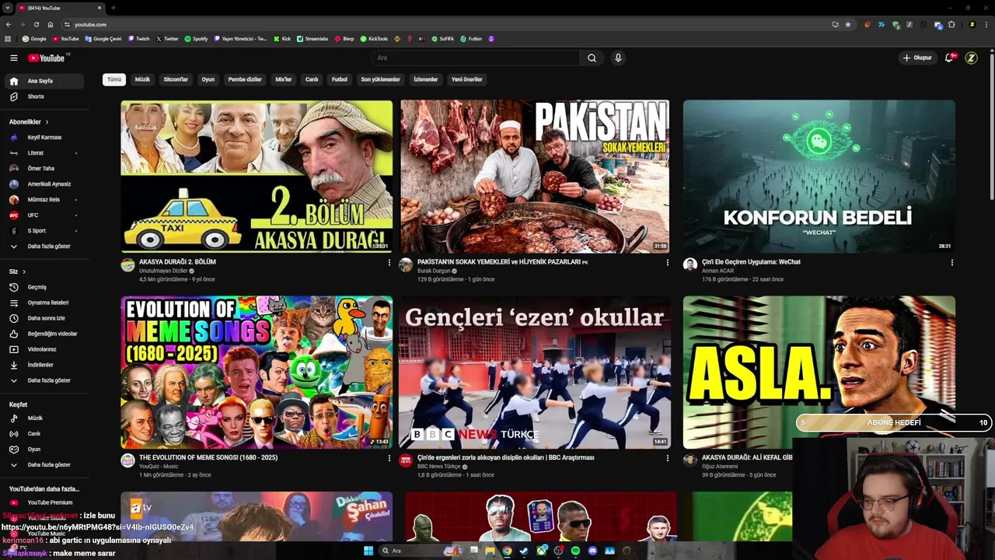Screen dimensions: 995x560
Task: Open Discord from the taskbar
Action: [x=592, y=551]
